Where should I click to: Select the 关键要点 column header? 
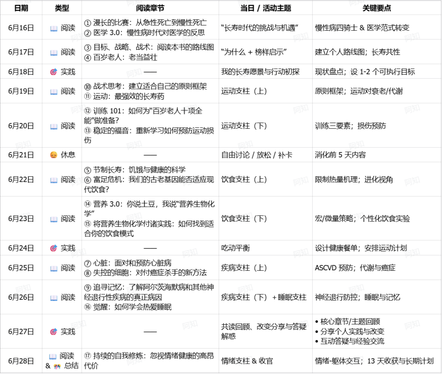377,8
